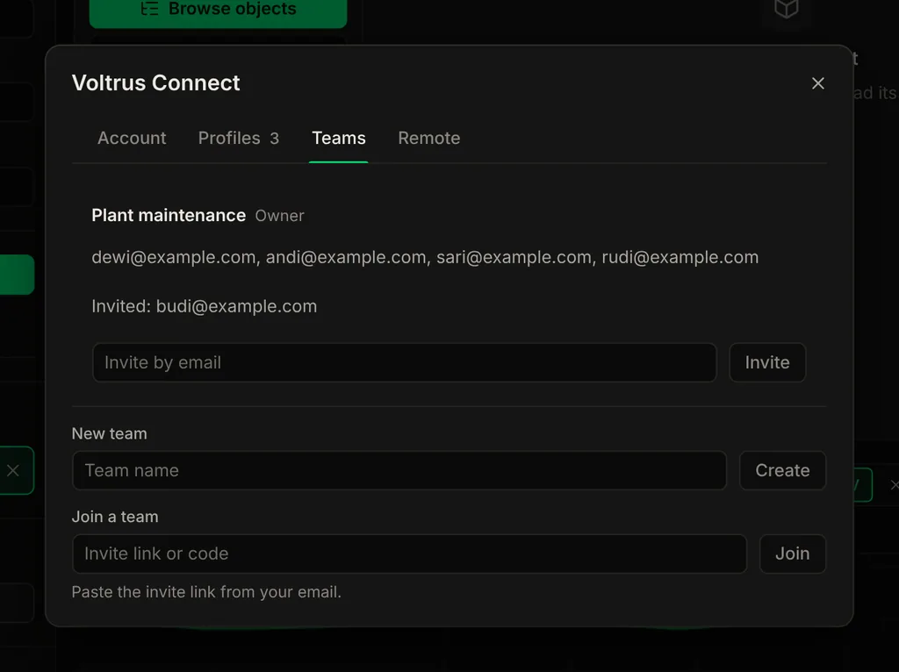Image resolution: width=899 pixels, height=672 pixels.
Task: Click the cube icon in background window
Action: pos(786,8)
